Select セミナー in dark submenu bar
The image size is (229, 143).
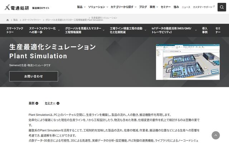[218, 30]
